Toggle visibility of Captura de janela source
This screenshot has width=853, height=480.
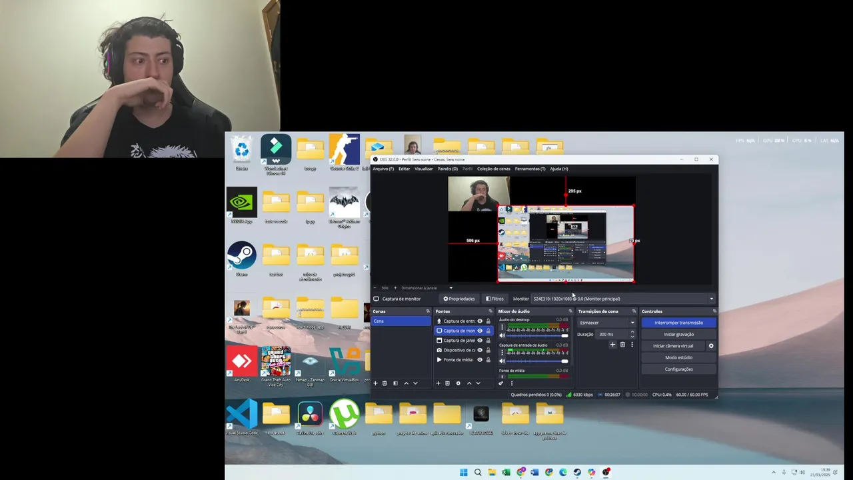[x=480, y=341]
